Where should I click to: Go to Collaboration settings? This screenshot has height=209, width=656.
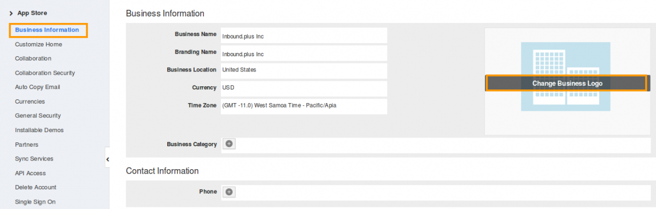pos(33,58)
